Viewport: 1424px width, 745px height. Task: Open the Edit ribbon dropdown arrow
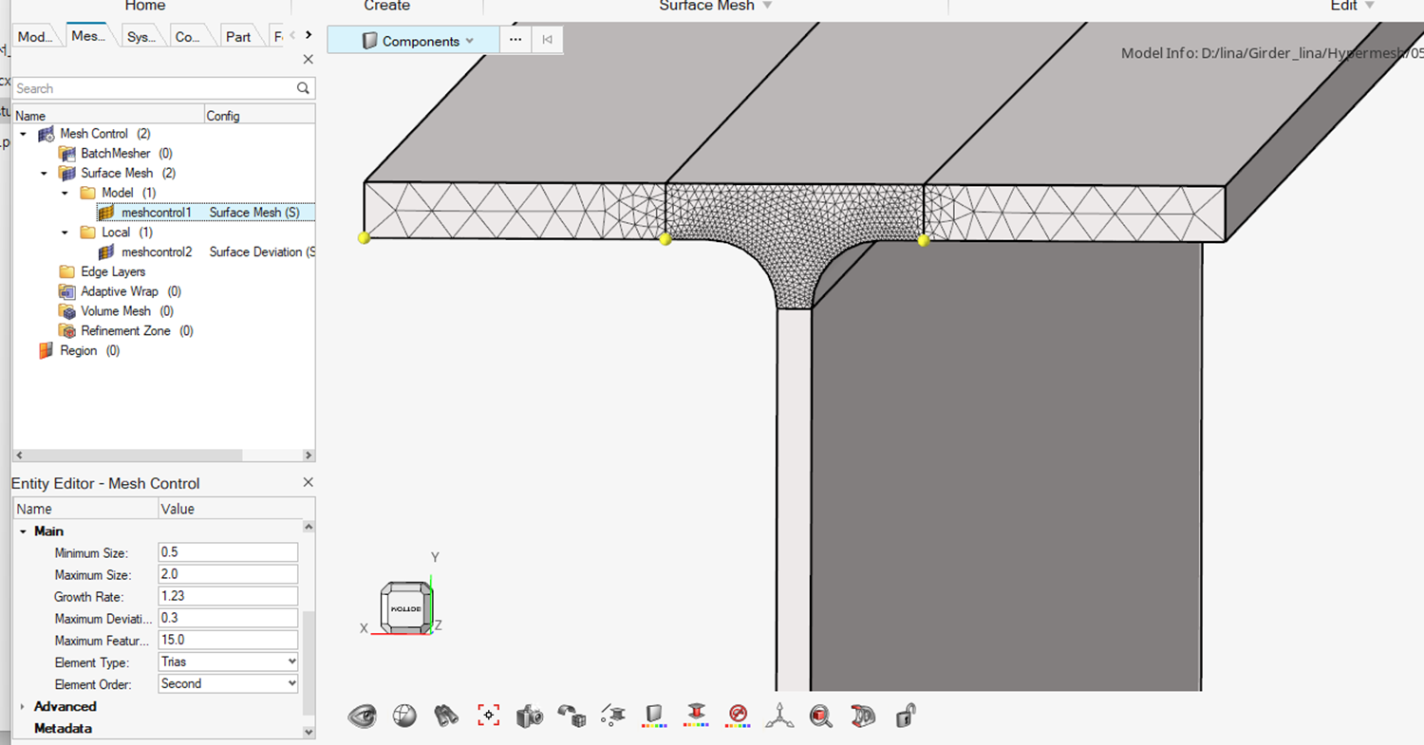point(1369,6)
